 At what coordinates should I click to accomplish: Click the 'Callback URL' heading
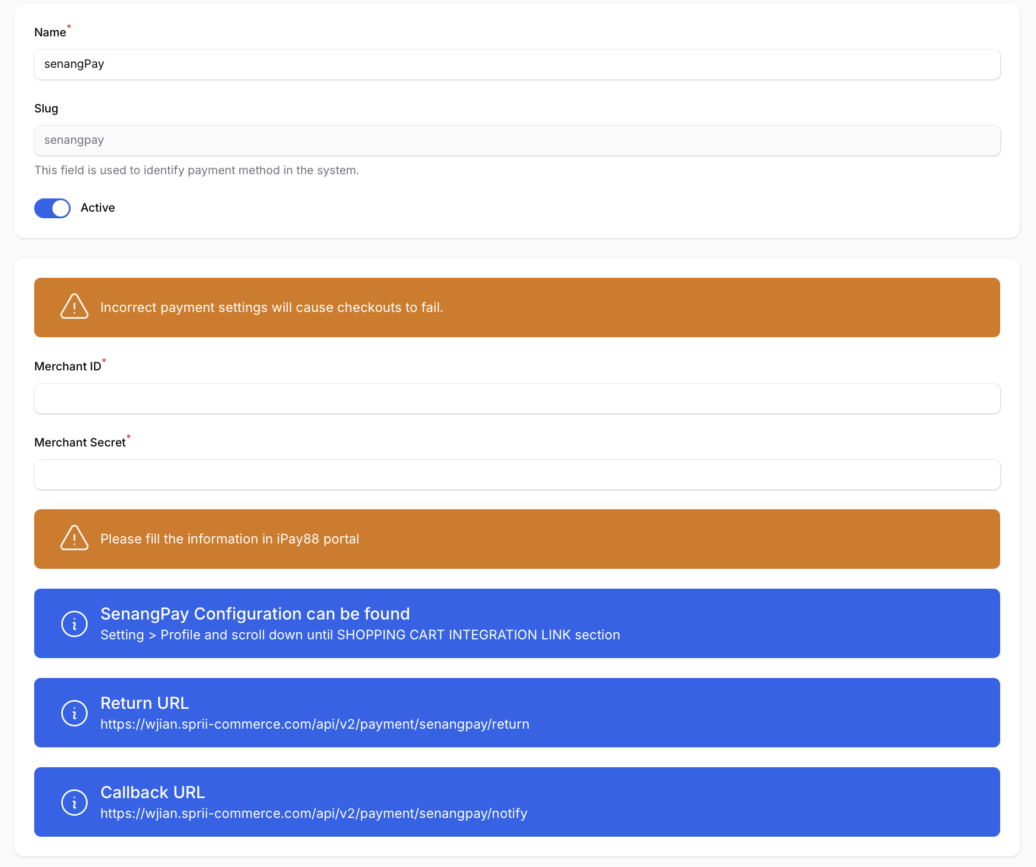pos(153,793)
